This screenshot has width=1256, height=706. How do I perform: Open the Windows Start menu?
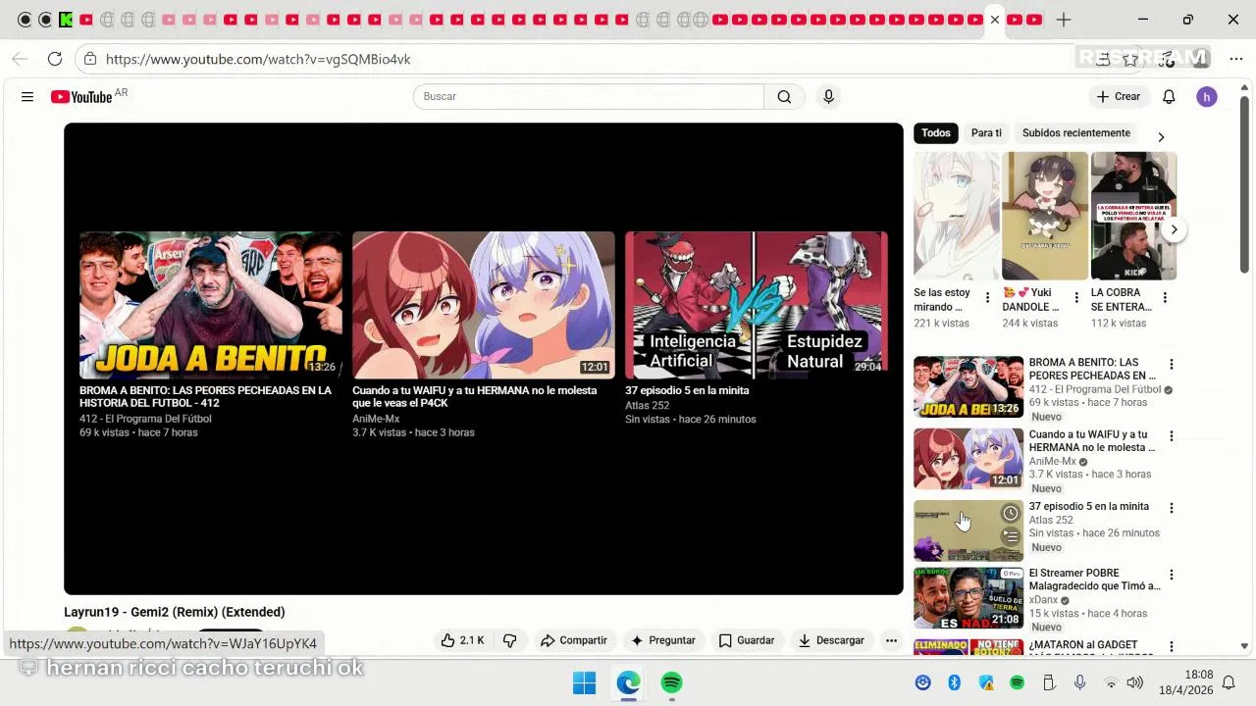click(584, 682)
